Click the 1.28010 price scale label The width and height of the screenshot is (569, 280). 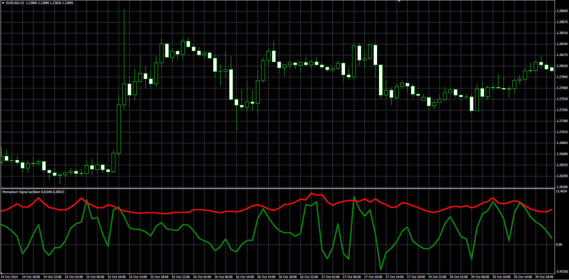[x=562, y=66]
